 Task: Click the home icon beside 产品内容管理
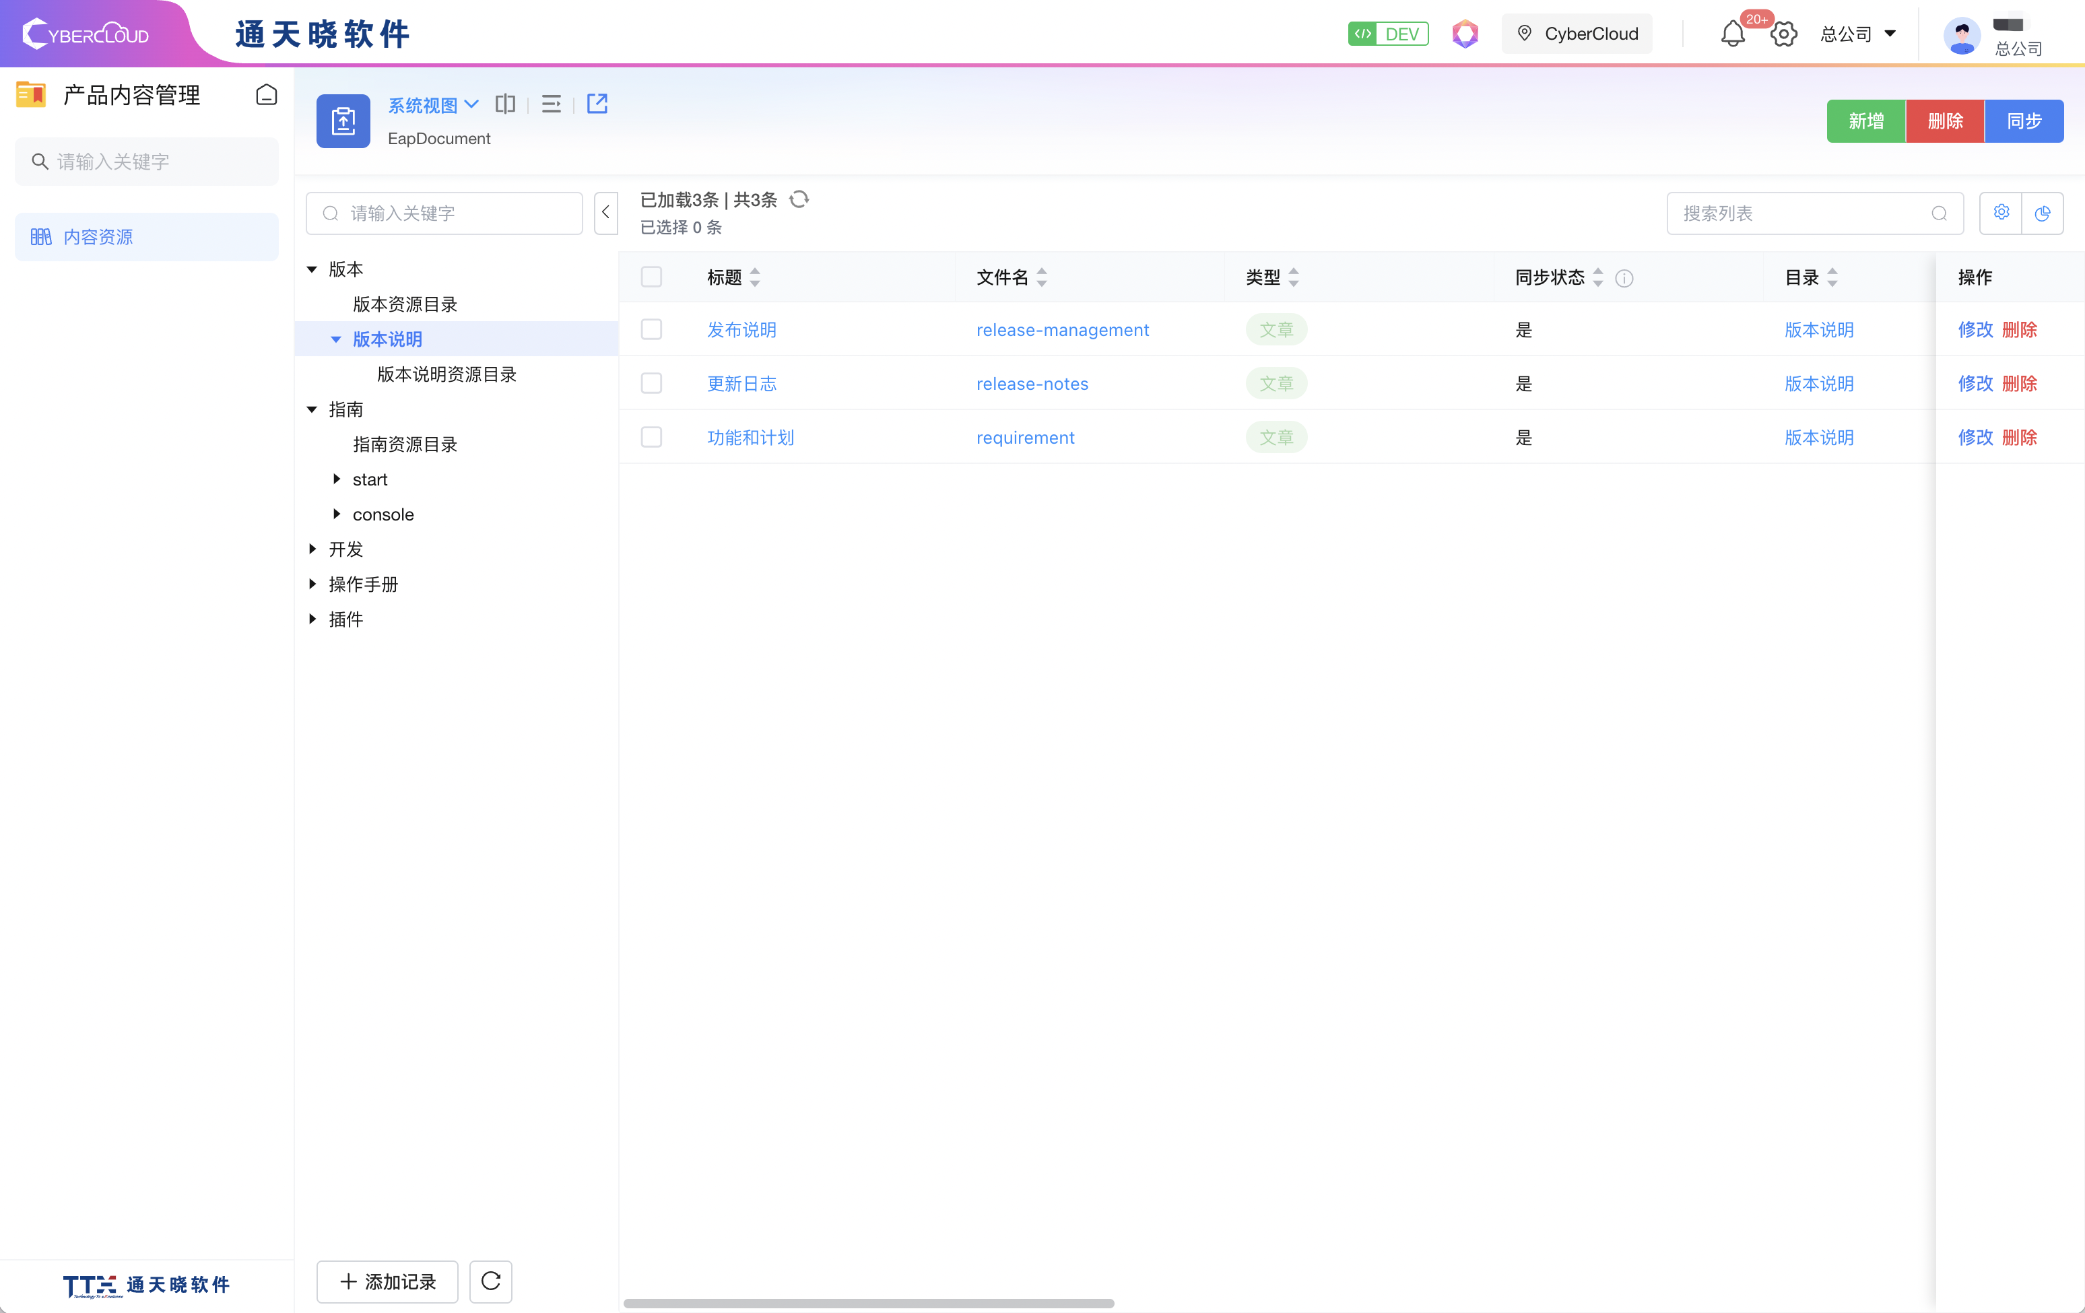pos(266,94)
